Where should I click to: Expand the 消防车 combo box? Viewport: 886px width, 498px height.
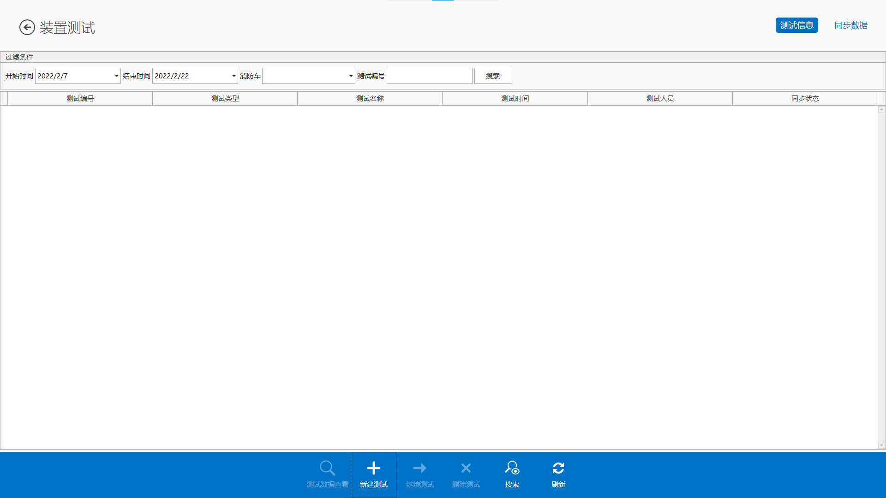[351, 76]
